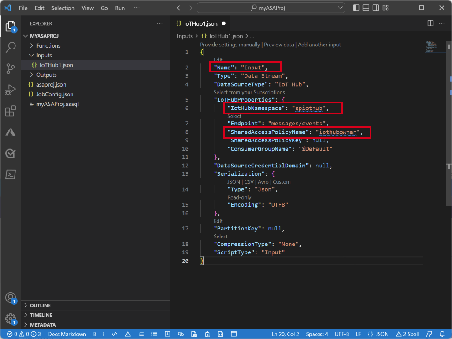Click the insert link status bar icon

[181, 334]
